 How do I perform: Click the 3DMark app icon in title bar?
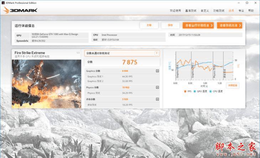(x=3, y=3)
